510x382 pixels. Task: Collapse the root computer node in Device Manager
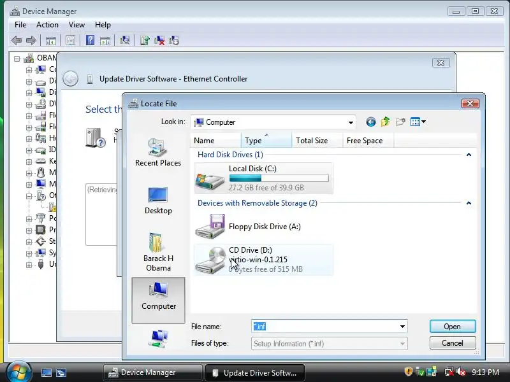[17, 59]
